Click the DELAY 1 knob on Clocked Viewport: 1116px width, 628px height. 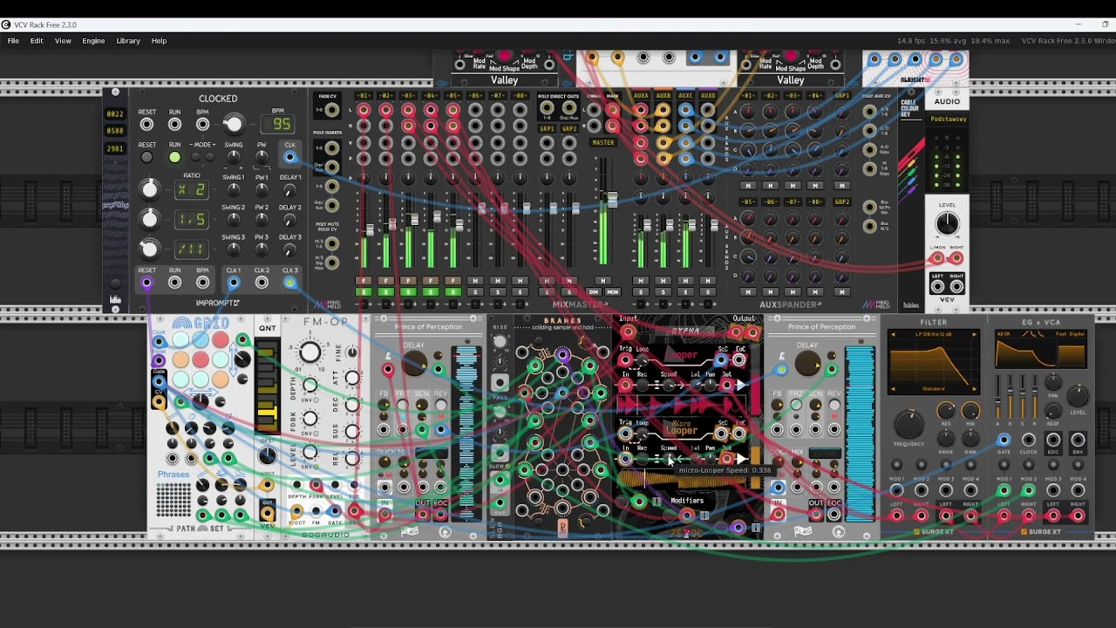click(289, 189)
